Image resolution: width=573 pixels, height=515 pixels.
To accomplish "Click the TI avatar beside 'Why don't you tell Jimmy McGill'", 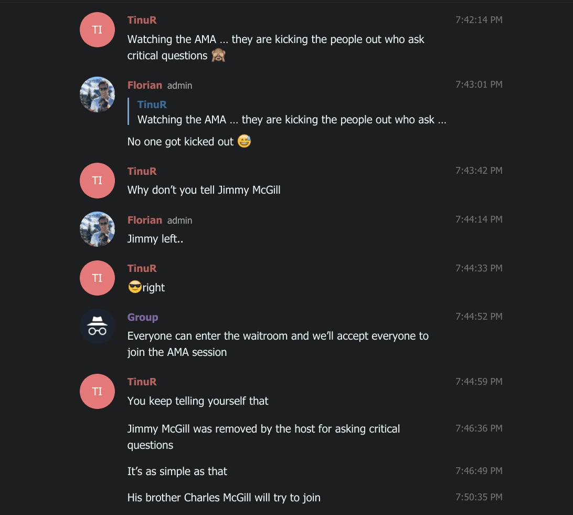I will click(x=97, y=181).
